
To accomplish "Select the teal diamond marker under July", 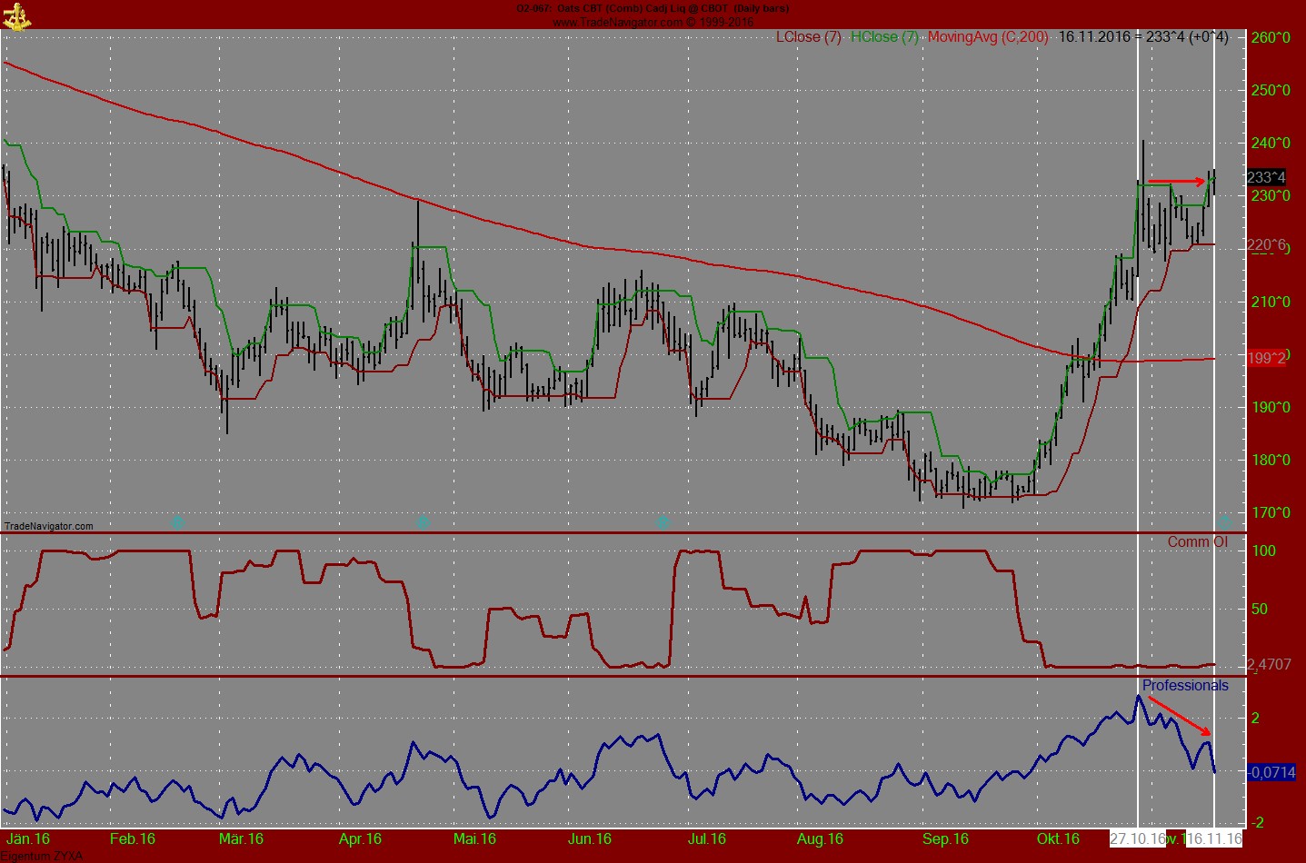I will point(664,521).
